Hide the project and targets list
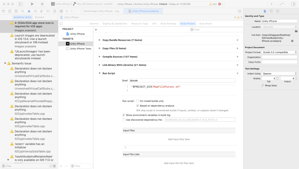 coord(61,24)
